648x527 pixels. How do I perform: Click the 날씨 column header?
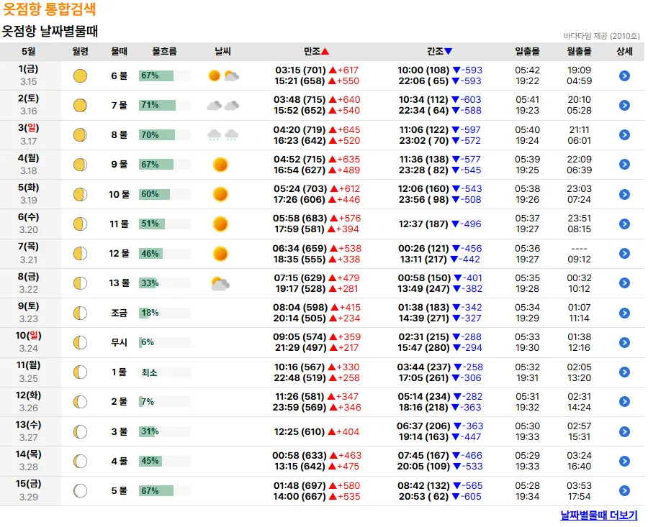pos(222,51)
